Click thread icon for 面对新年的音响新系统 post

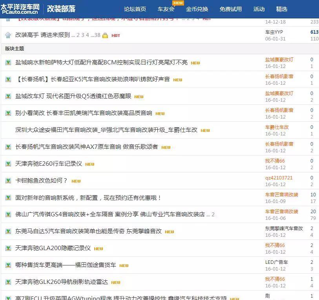coord(8,198)
